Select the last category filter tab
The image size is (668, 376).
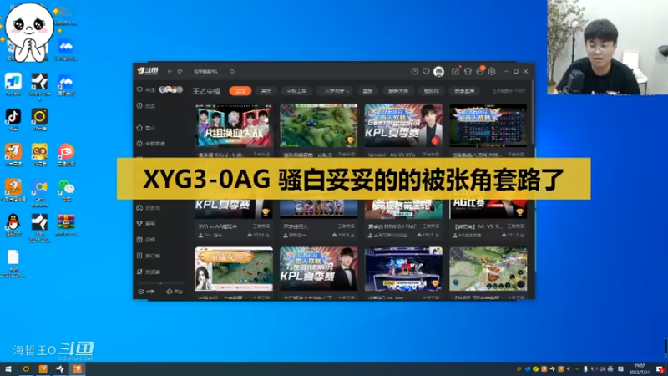pos(464,91)
